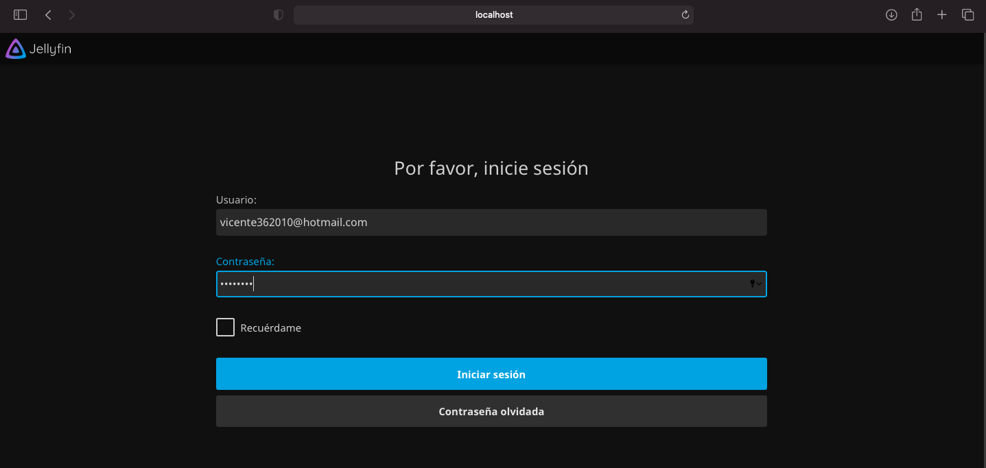Image resolution: width=986 pixels, height=468 pixels.
Task: Open a new browser tab
Action: point(942,14)
